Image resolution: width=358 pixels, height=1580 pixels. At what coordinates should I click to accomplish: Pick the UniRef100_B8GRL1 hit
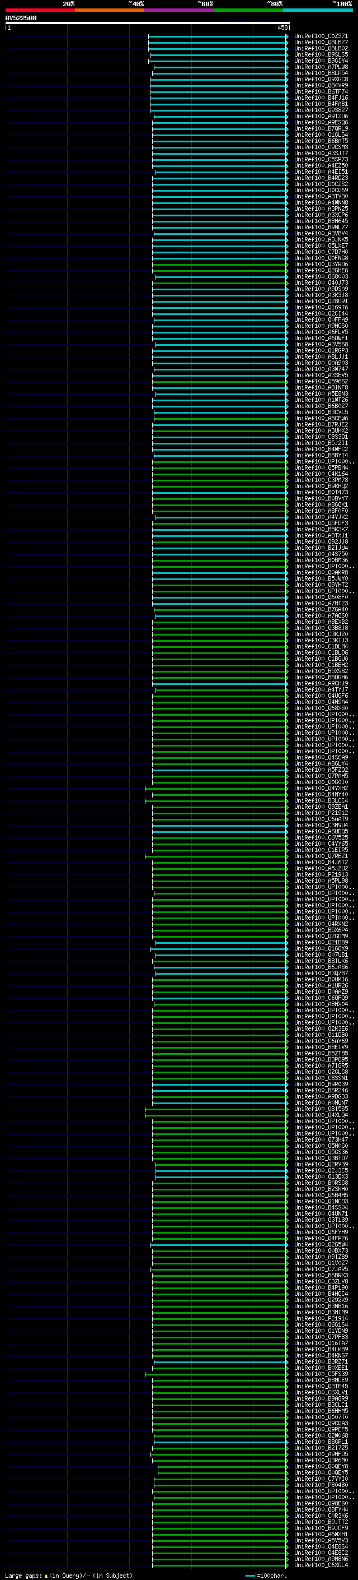coord(321,1442)
